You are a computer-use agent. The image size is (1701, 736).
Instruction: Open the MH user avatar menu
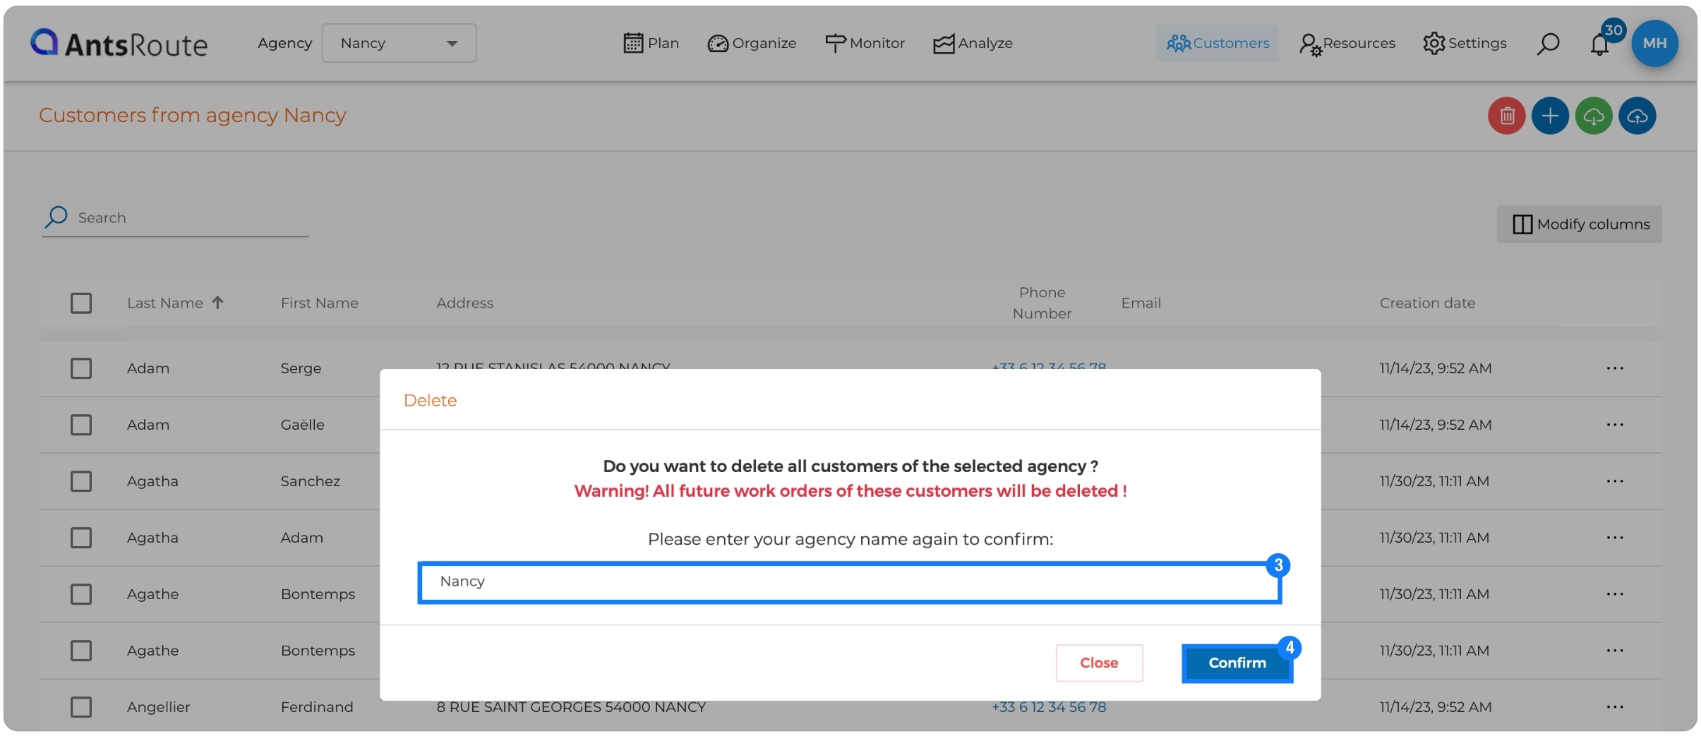(1654, 43)
